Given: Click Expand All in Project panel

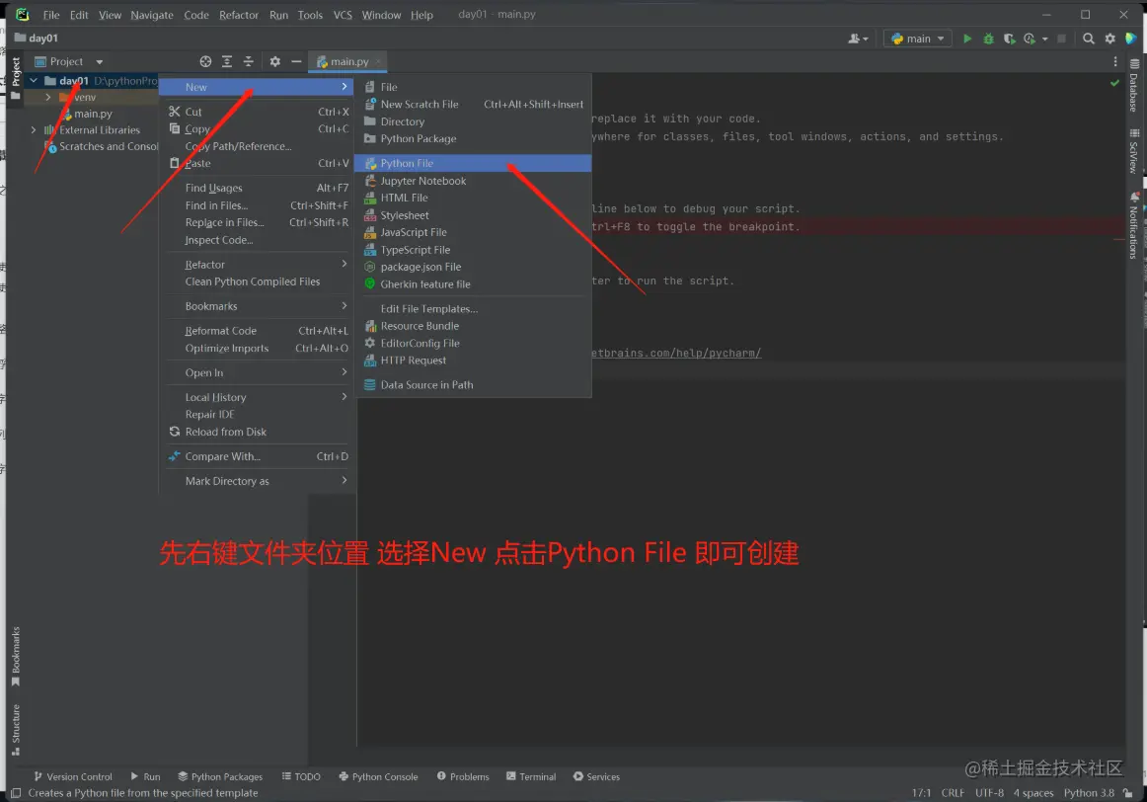Looking at the screenshot, I should coord(227,61).
